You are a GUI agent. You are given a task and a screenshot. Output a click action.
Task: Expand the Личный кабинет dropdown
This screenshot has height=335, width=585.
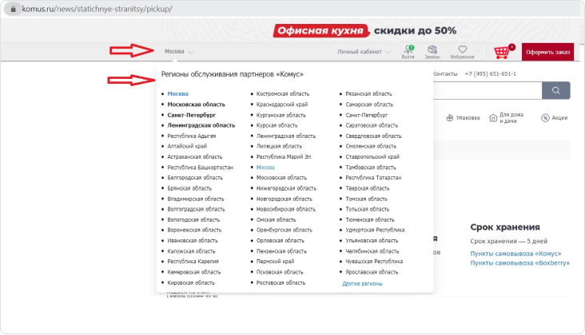point(364,52)
